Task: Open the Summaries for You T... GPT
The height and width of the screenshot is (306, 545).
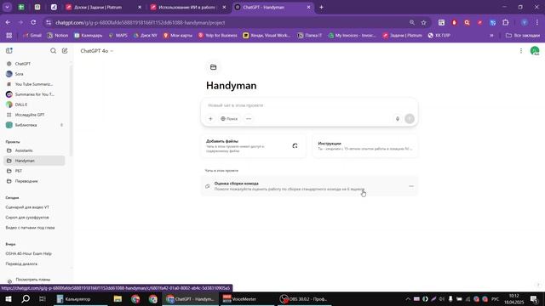Action: click(34, 94)
